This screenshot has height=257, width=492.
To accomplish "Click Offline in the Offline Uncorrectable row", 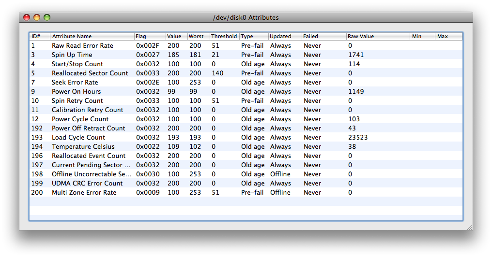I will pyautogui.click(x=280, y=174).
